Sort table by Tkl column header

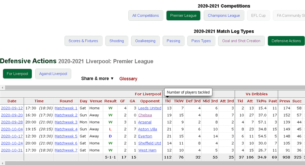coord(167,101)
